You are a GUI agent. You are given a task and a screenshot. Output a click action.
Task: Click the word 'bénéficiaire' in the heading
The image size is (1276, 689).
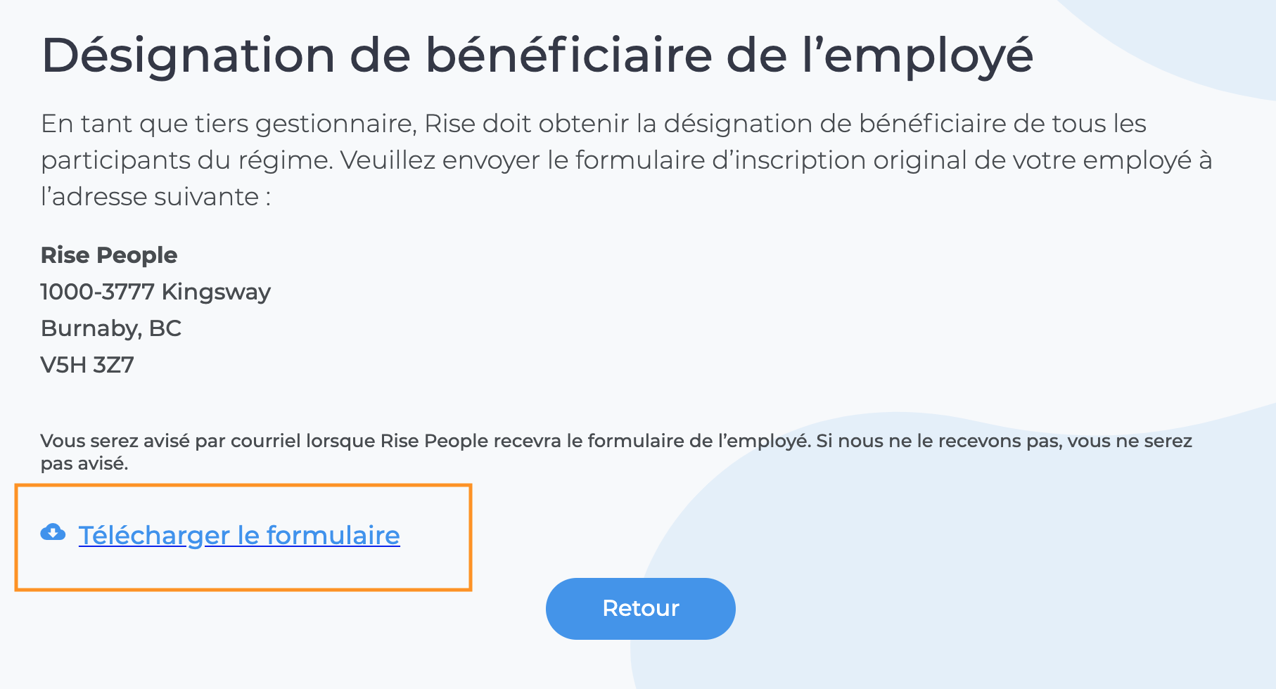pos(569,54)
